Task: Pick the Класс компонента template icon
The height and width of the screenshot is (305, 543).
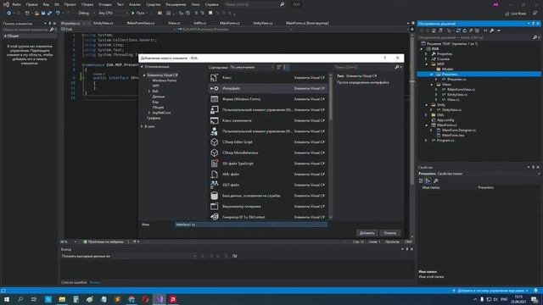Action: point(215,120)
